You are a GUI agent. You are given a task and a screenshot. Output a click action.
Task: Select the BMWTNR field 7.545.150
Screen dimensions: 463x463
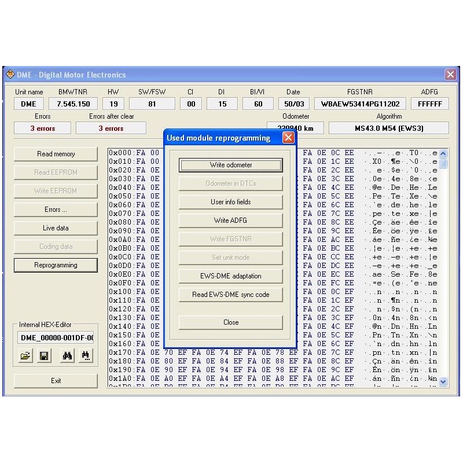[74, 104]
